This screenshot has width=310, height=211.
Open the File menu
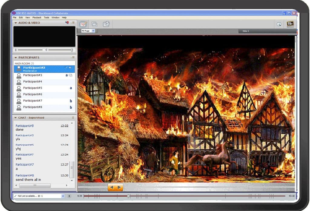tap(15, 17)
